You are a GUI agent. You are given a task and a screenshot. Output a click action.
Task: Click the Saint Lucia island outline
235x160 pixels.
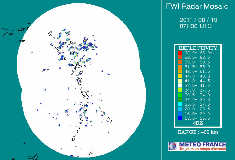click(85, 107)
